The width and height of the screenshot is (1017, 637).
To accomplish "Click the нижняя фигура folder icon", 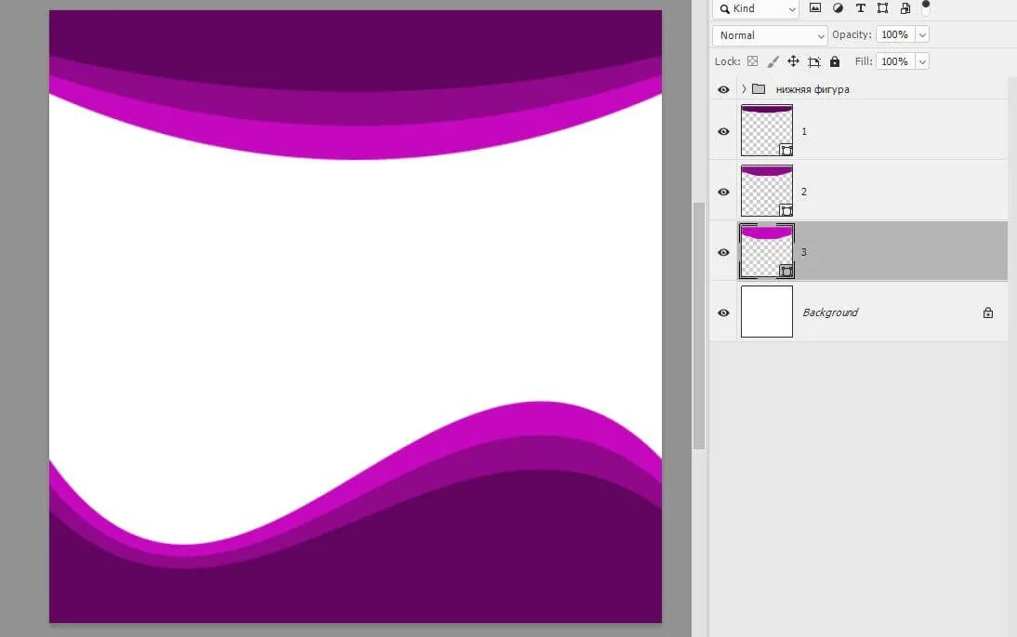I will [759, 89].
